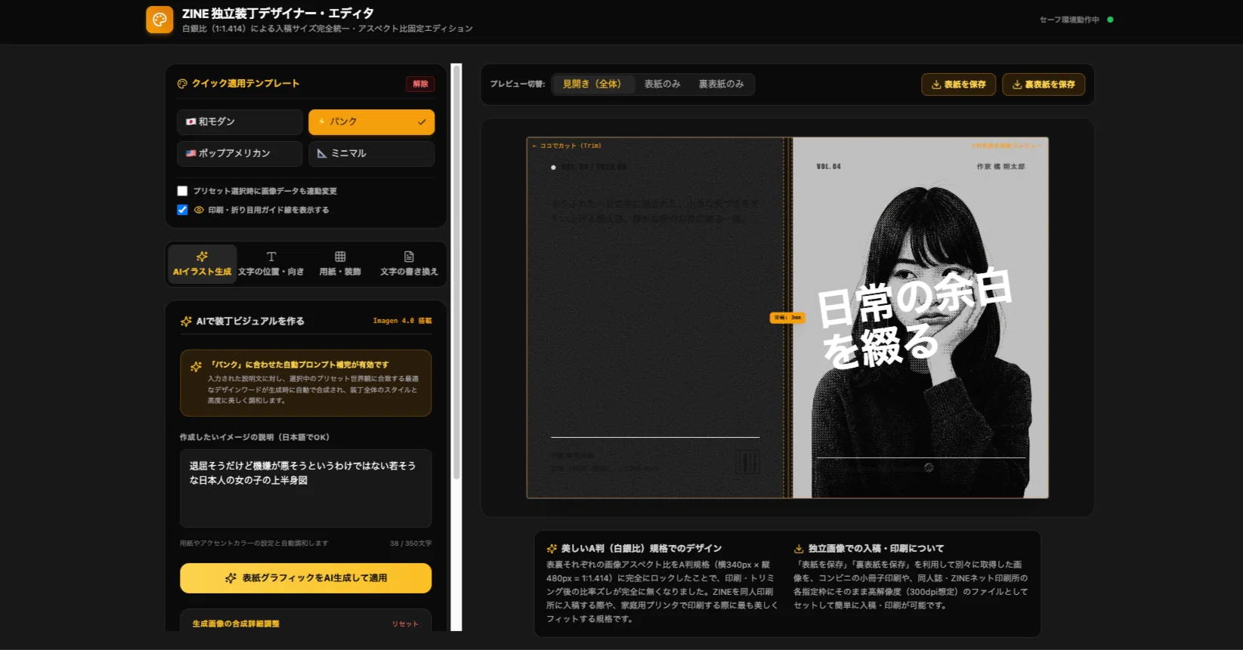Select the ポップアメリカン template
Image resolution: width=1243 pixels, height=650 pixels.
coord(240,153)
